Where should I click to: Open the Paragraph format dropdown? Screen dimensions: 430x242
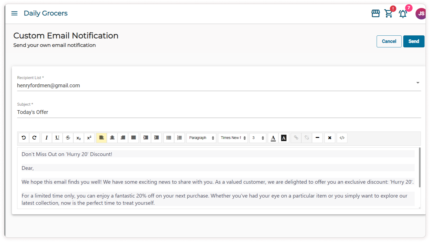(x=201, y=138)
